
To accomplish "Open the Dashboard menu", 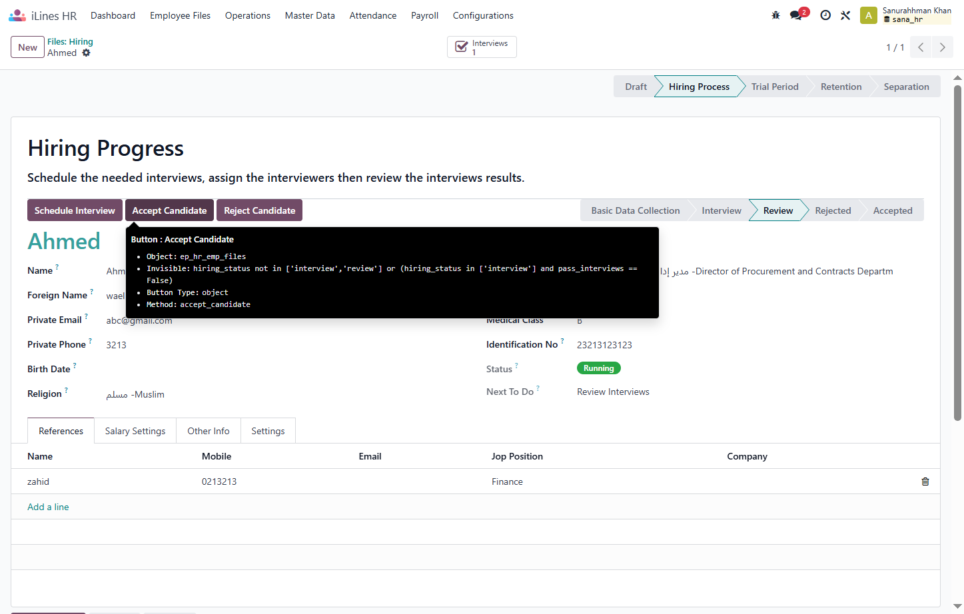I will pyautogui.click(x=113, y=15).
